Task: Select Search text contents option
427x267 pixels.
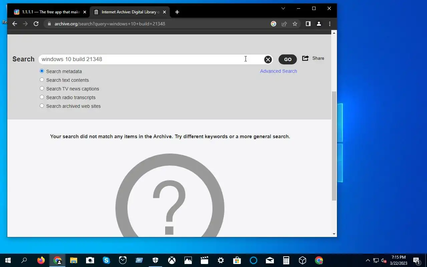Action: pyautogui.click(x=42, y=80)
